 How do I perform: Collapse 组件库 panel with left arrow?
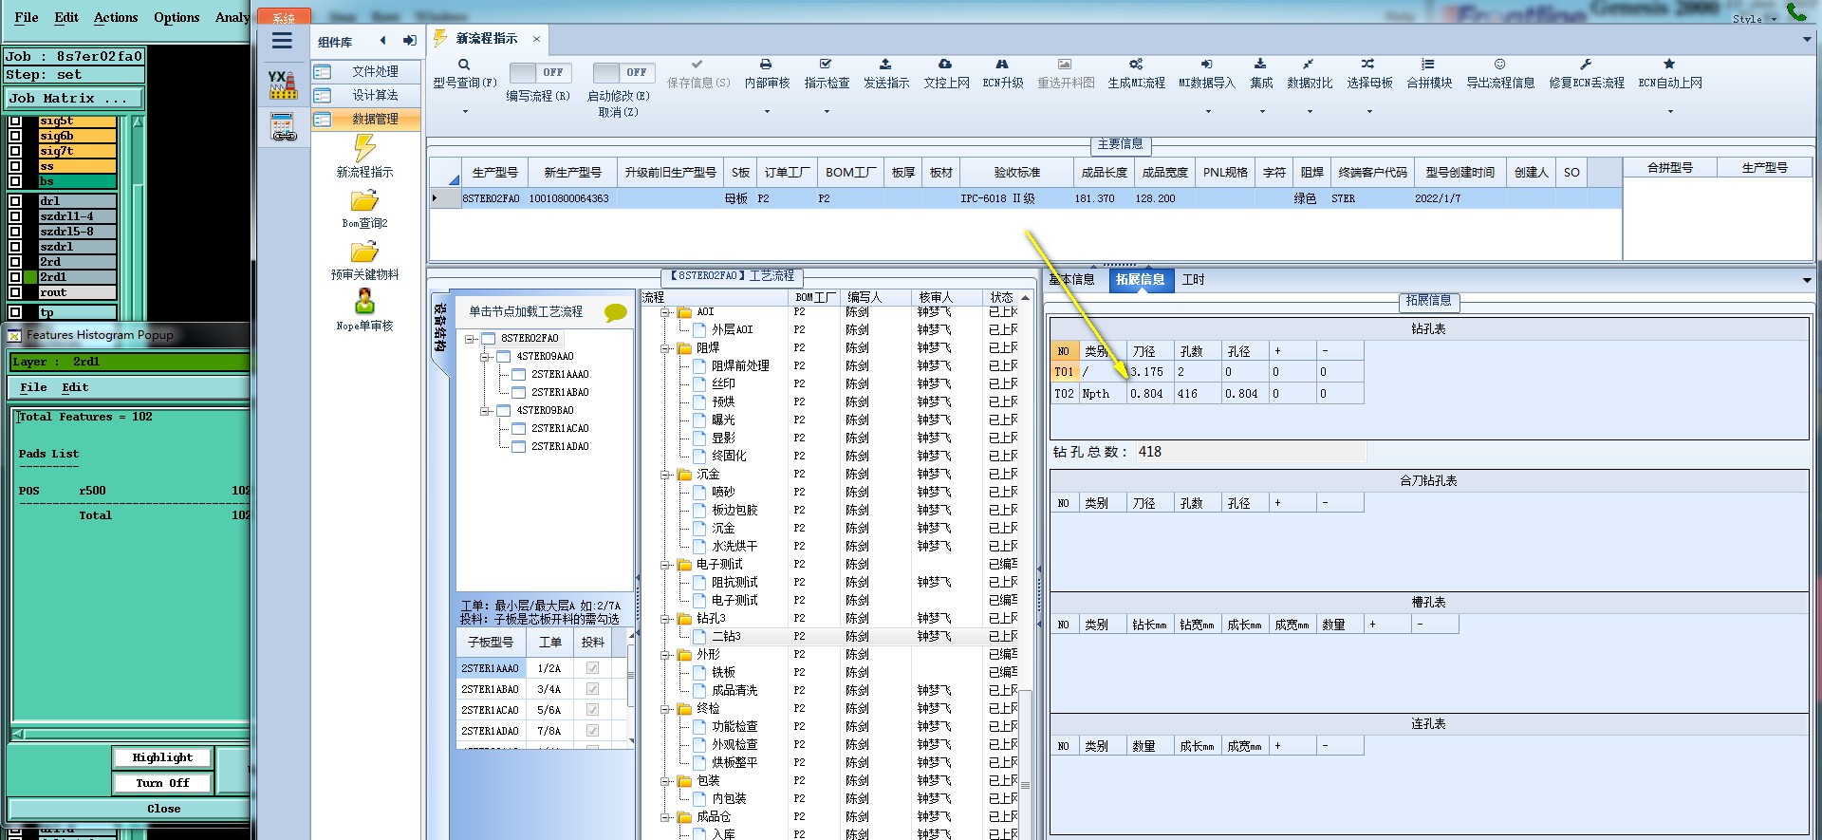(x=383, y=41)
